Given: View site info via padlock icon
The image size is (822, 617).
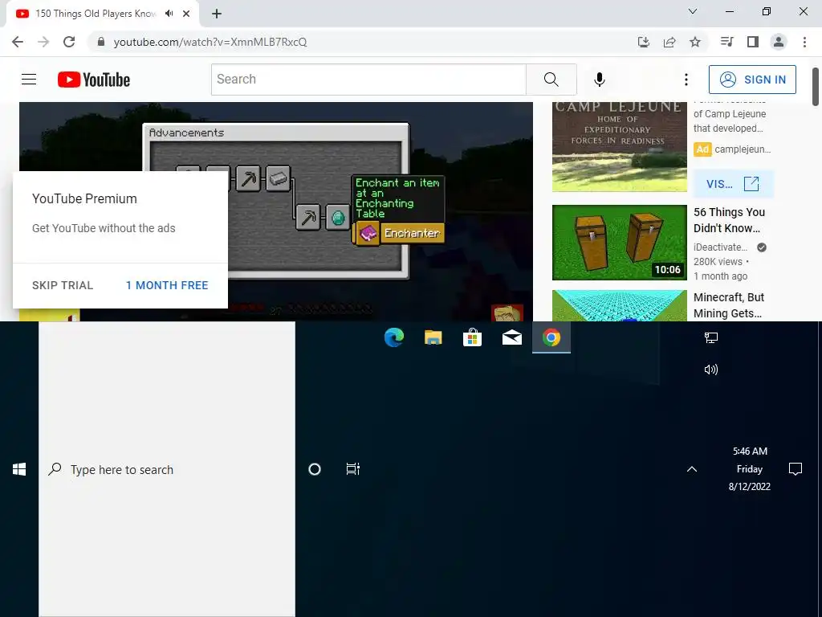Looking at the screenshot, I should 101,42.
